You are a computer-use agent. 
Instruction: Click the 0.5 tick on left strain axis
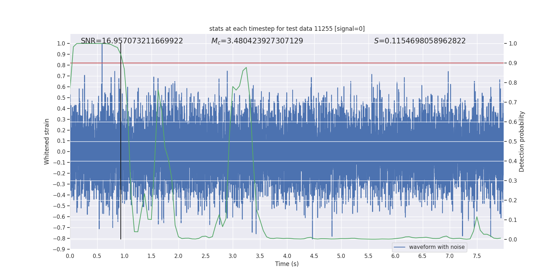[x=61, y=98]
